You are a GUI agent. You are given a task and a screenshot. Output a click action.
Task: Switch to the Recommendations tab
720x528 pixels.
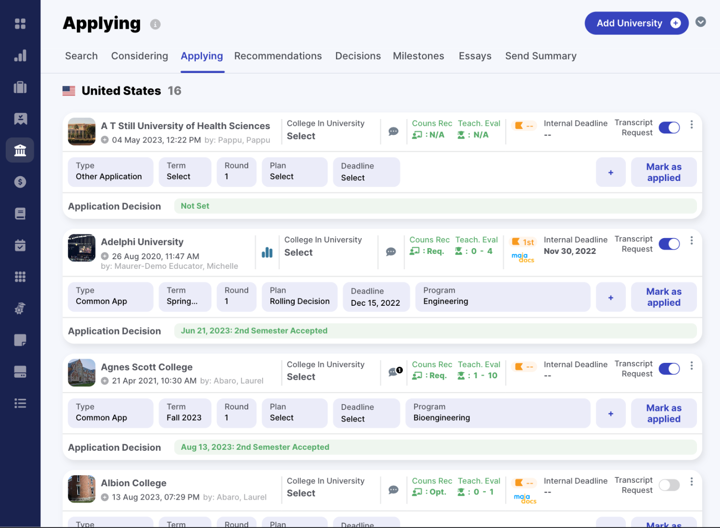click(278, 56)
